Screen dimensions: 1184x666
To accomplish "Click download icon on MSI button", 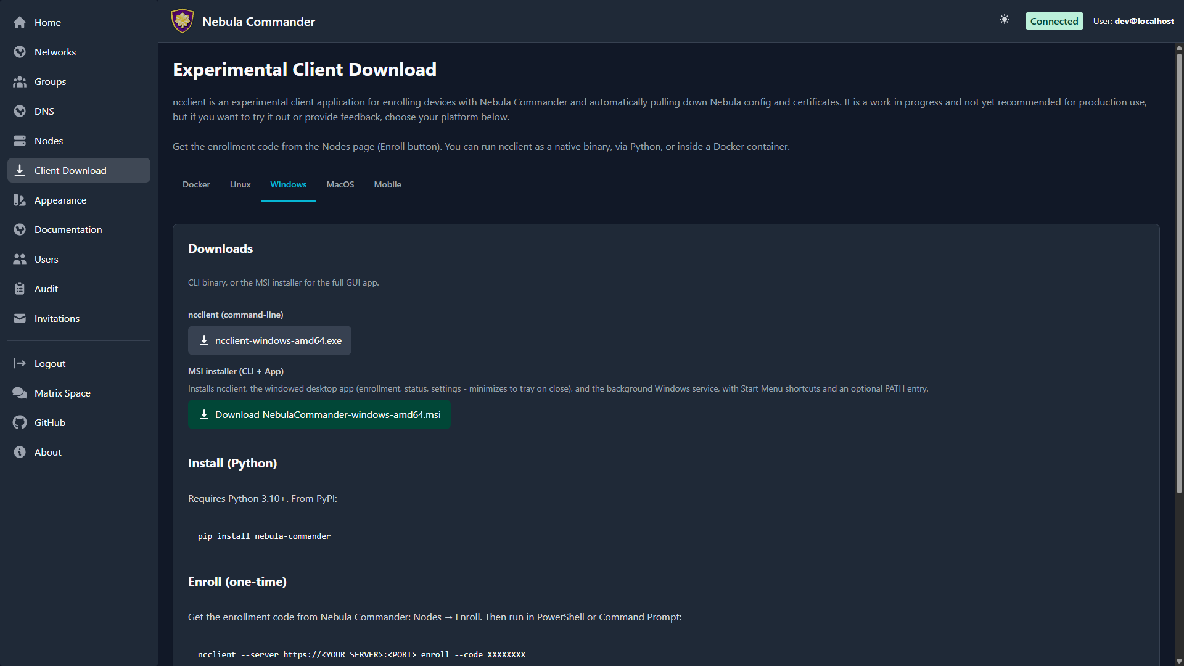I will tap(204, 414).
